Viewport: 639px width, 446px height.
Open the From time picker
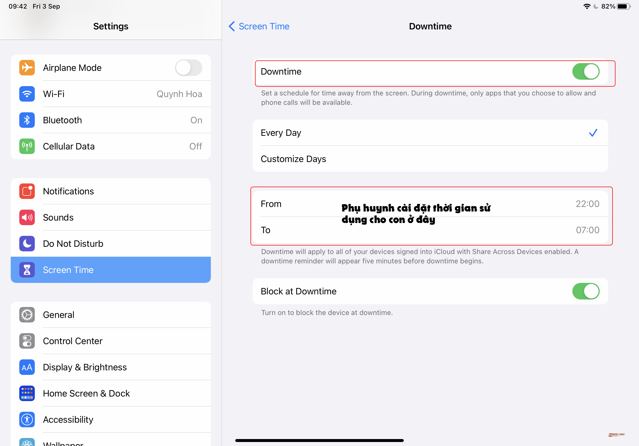[x=588, y=204]
